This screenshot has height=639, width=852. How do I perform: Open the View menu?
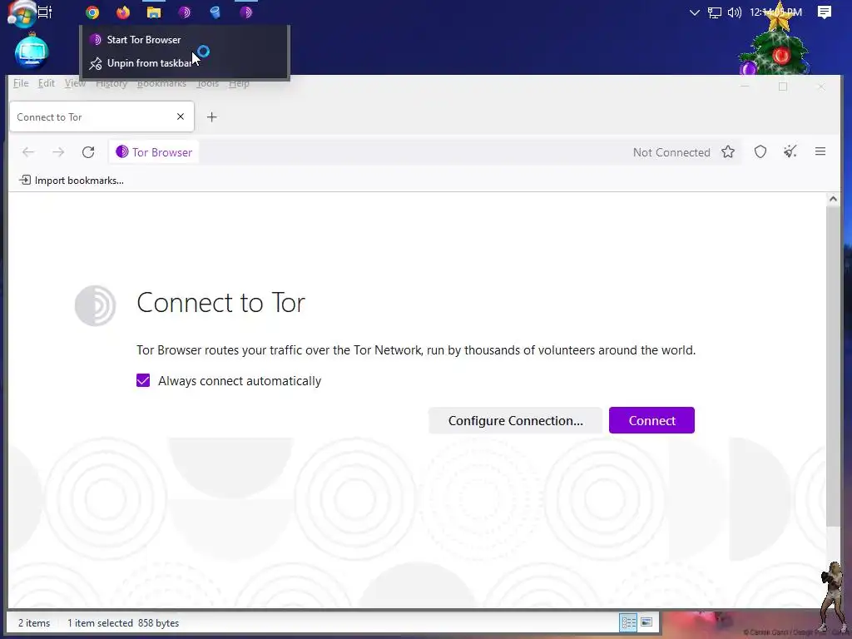tap(75, 83)
